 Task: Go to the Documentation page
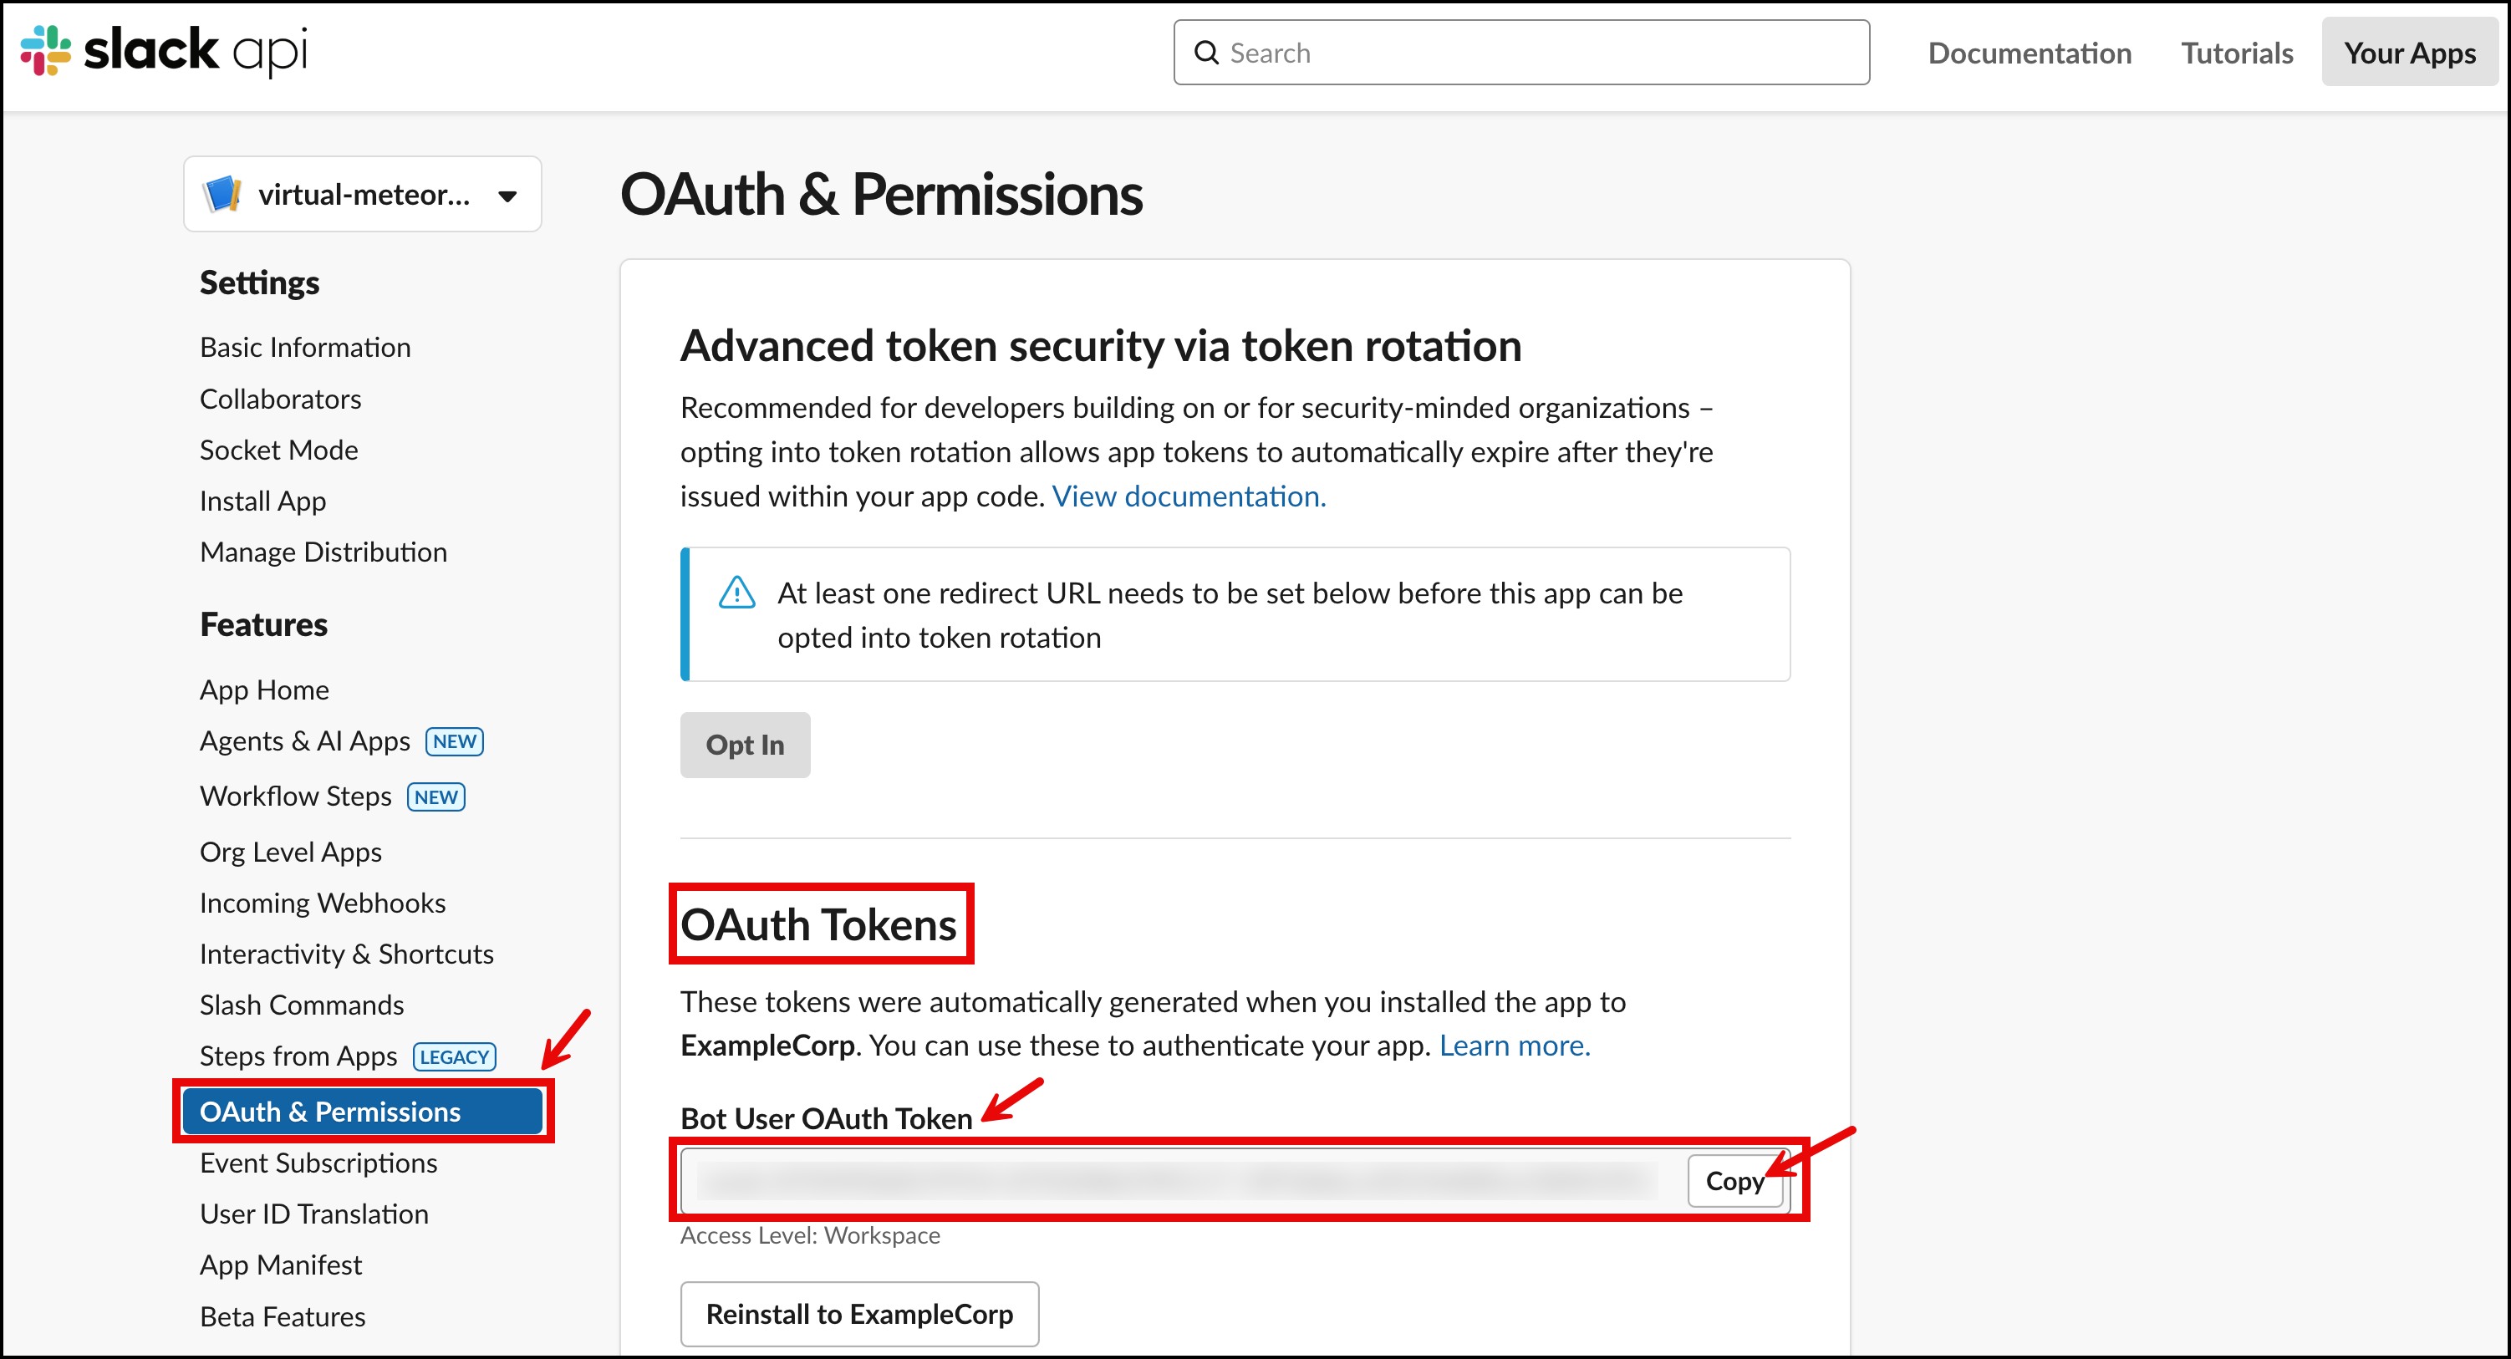coord(2030,53)
